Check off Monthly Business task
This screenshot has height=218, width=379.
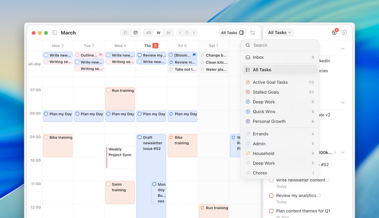(154, 184)
